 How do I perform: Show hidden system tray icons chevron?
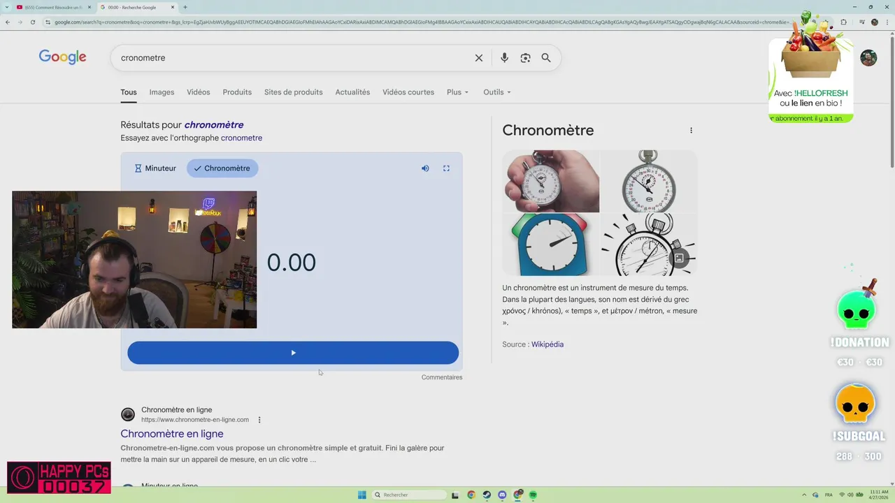804,495
